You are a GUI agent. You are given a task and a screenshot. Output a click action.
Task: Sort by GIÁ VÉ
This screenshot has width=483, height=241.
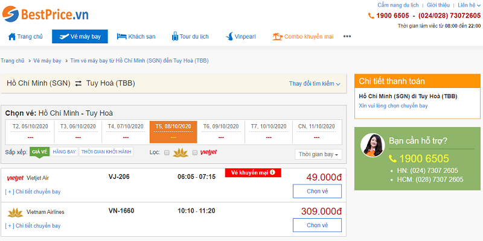(39, 152)
